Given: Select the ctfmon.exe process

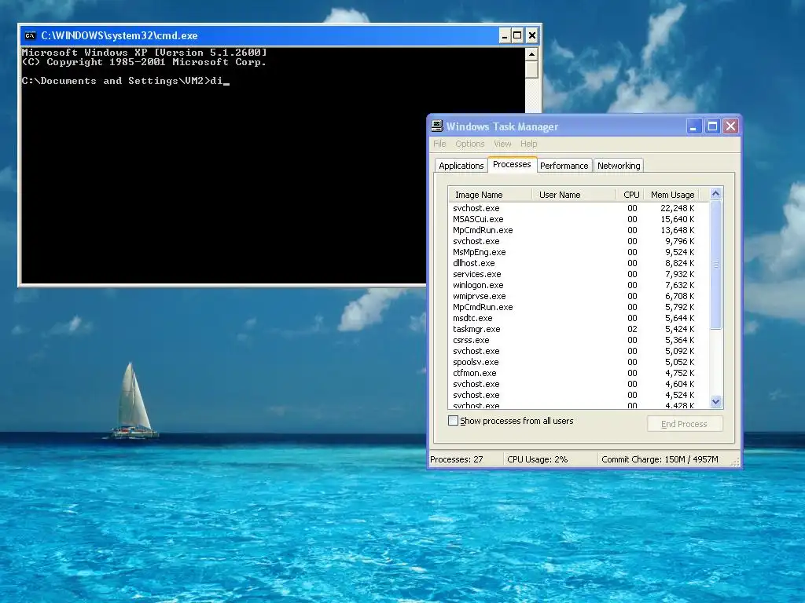Looking at the screenshot, I should 579,373.
